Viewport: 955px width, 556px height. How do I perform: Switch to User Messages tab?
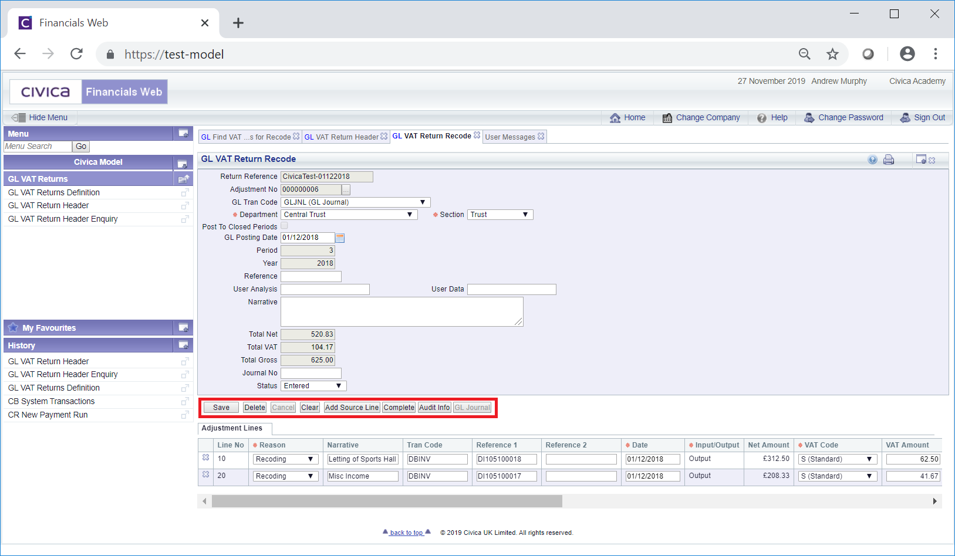tap(510, 137)
